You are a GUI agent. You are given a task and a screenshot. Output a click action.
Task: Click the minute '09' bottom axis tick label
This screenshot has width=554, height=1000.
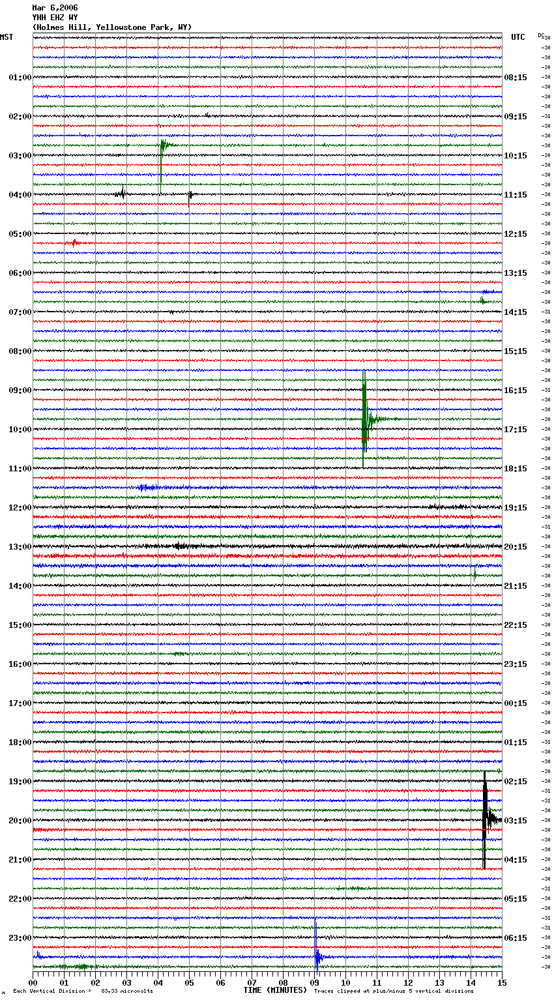(x=314, y=982)
